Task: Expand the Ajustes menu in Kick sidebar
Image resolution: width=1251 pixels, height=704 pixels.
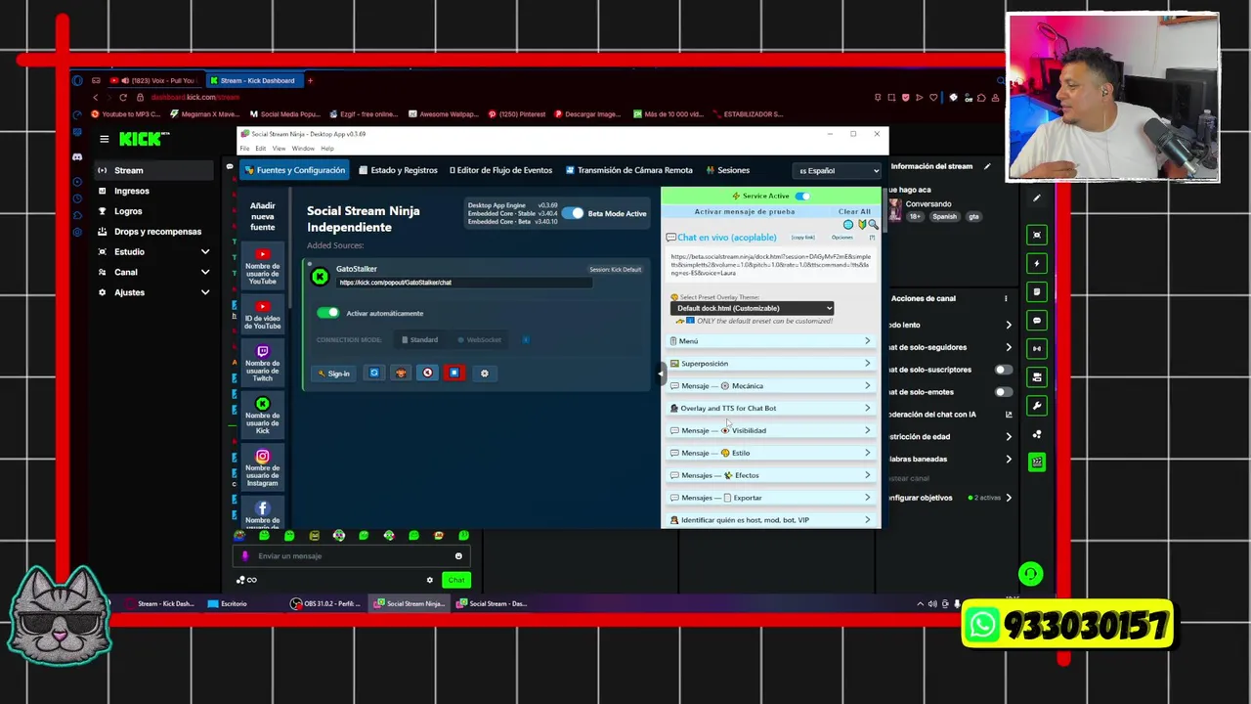Action: point(153,292)
